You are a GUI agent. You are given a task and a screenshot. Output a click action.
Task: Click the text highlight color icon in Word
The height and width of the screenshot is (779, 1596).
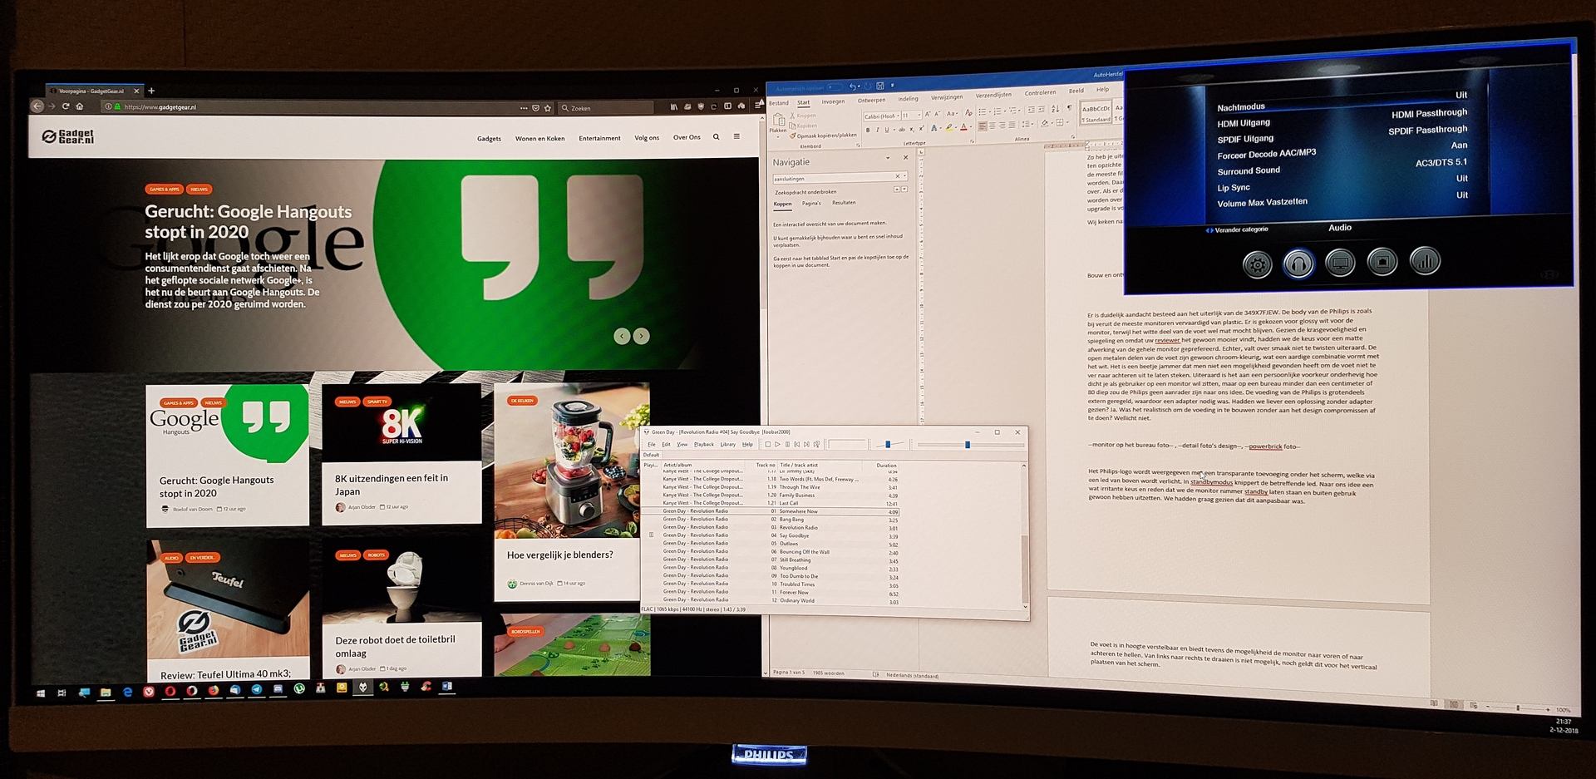click(x=949, y=126)
